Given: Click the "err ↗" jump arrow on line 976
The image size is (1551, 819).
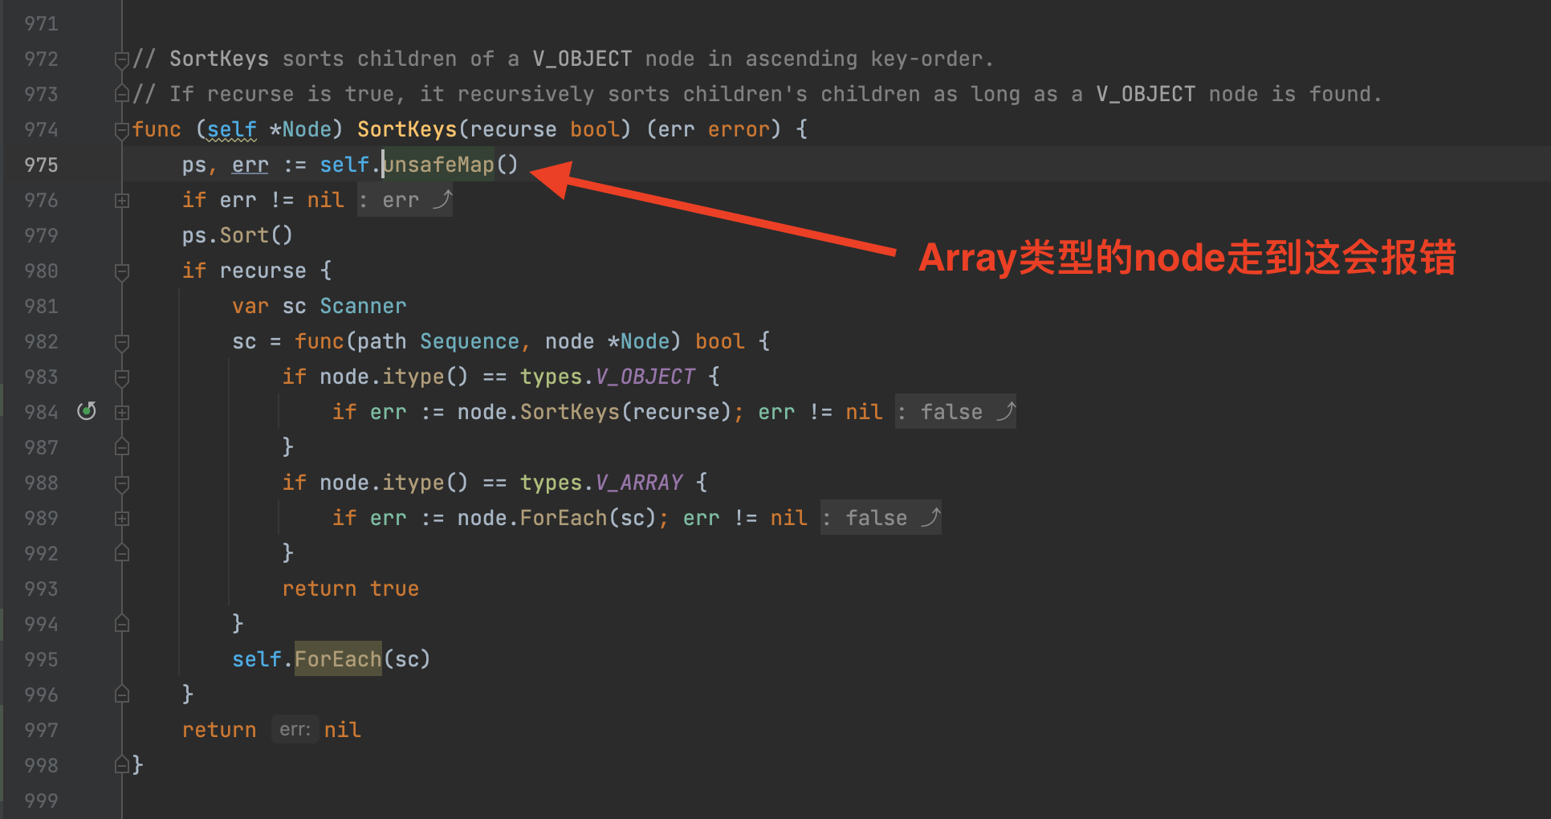Looking at the screenshot, I should pyautogui.click(x=442, y=200).
